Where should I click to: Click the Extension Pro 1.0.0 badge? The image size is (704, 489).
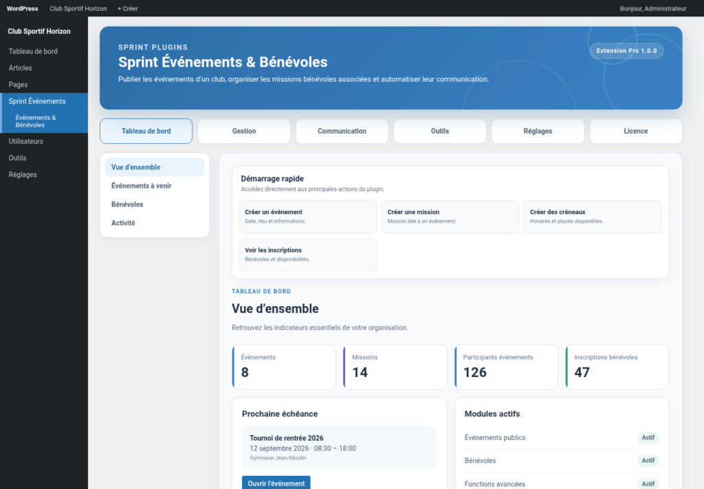[x=626, y=51]
